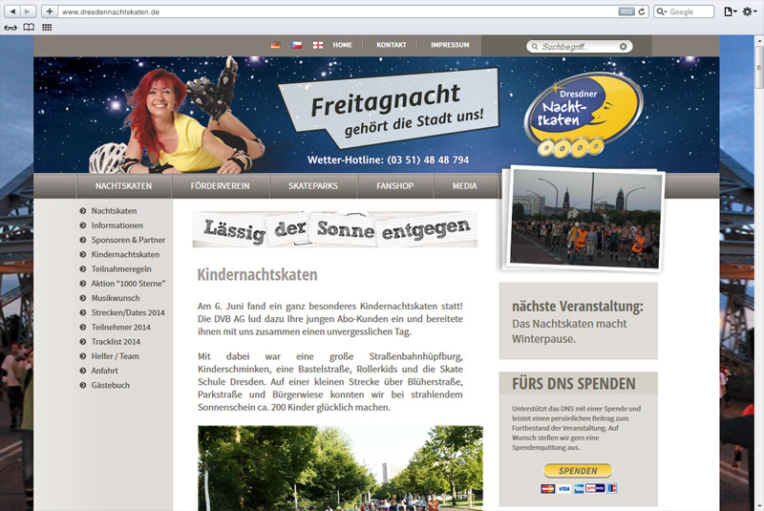Image resolution: width=764 pixels, height=511 pixels.
Task: Click the Dresdner Nachtskaten moon logo
Action: pos(584,115)
